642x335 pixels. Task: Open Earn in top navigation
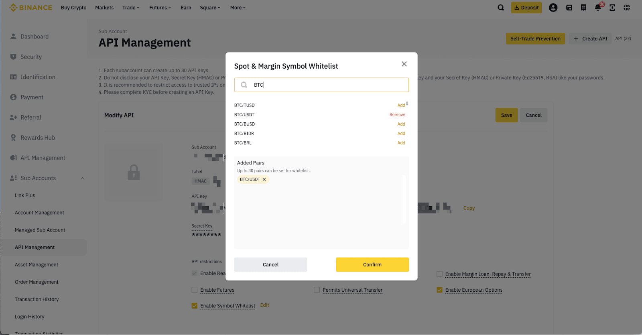click(186, 8)
